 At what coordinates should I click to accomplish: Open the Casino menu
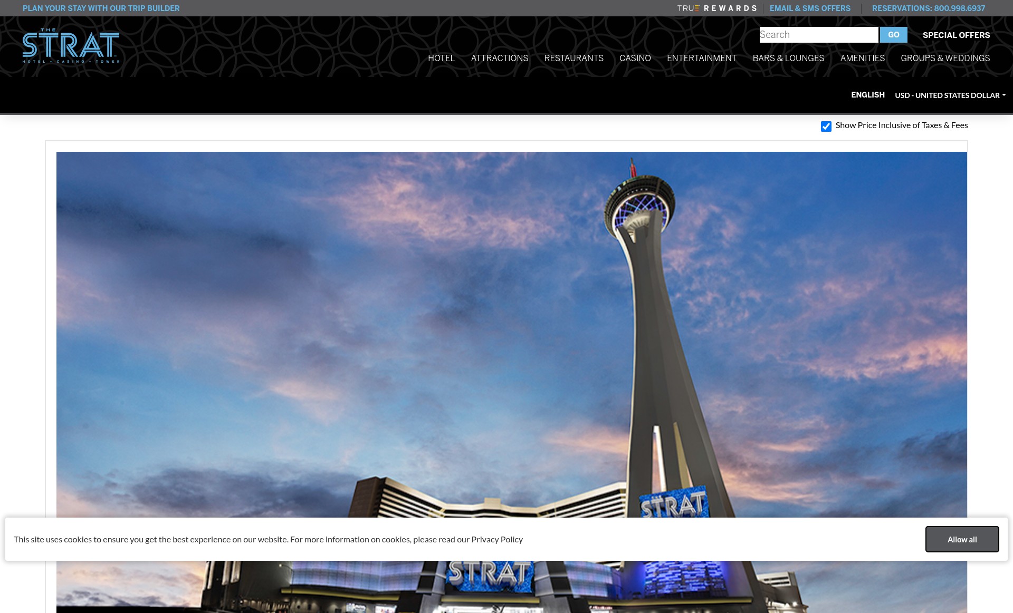click(635, 58)
